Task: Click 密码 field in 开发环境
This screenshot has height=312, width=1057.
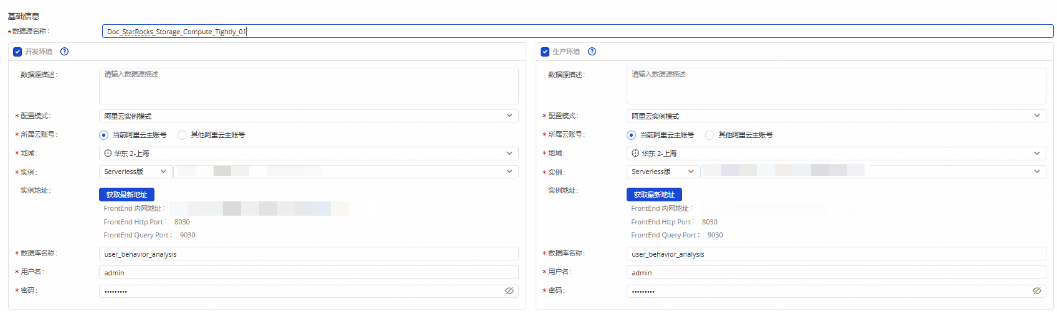Action: [309, 291]
